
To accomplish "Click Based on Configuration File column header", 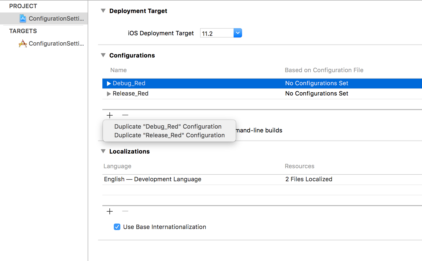I will click(324, 70).
